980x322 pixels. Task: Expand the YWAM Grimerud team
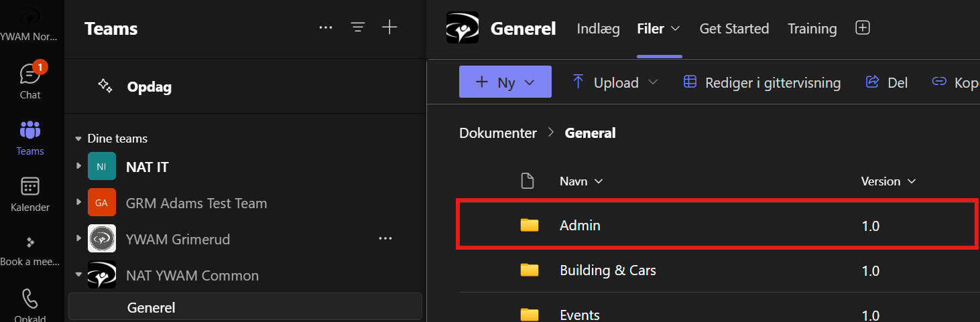[x=79, y=238]
